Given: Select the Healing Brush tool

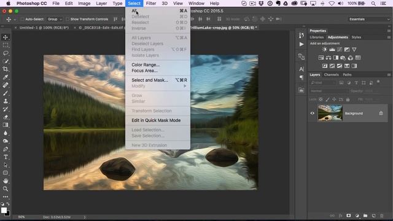Looking at the screenshot, I should [x=6, y=85].
